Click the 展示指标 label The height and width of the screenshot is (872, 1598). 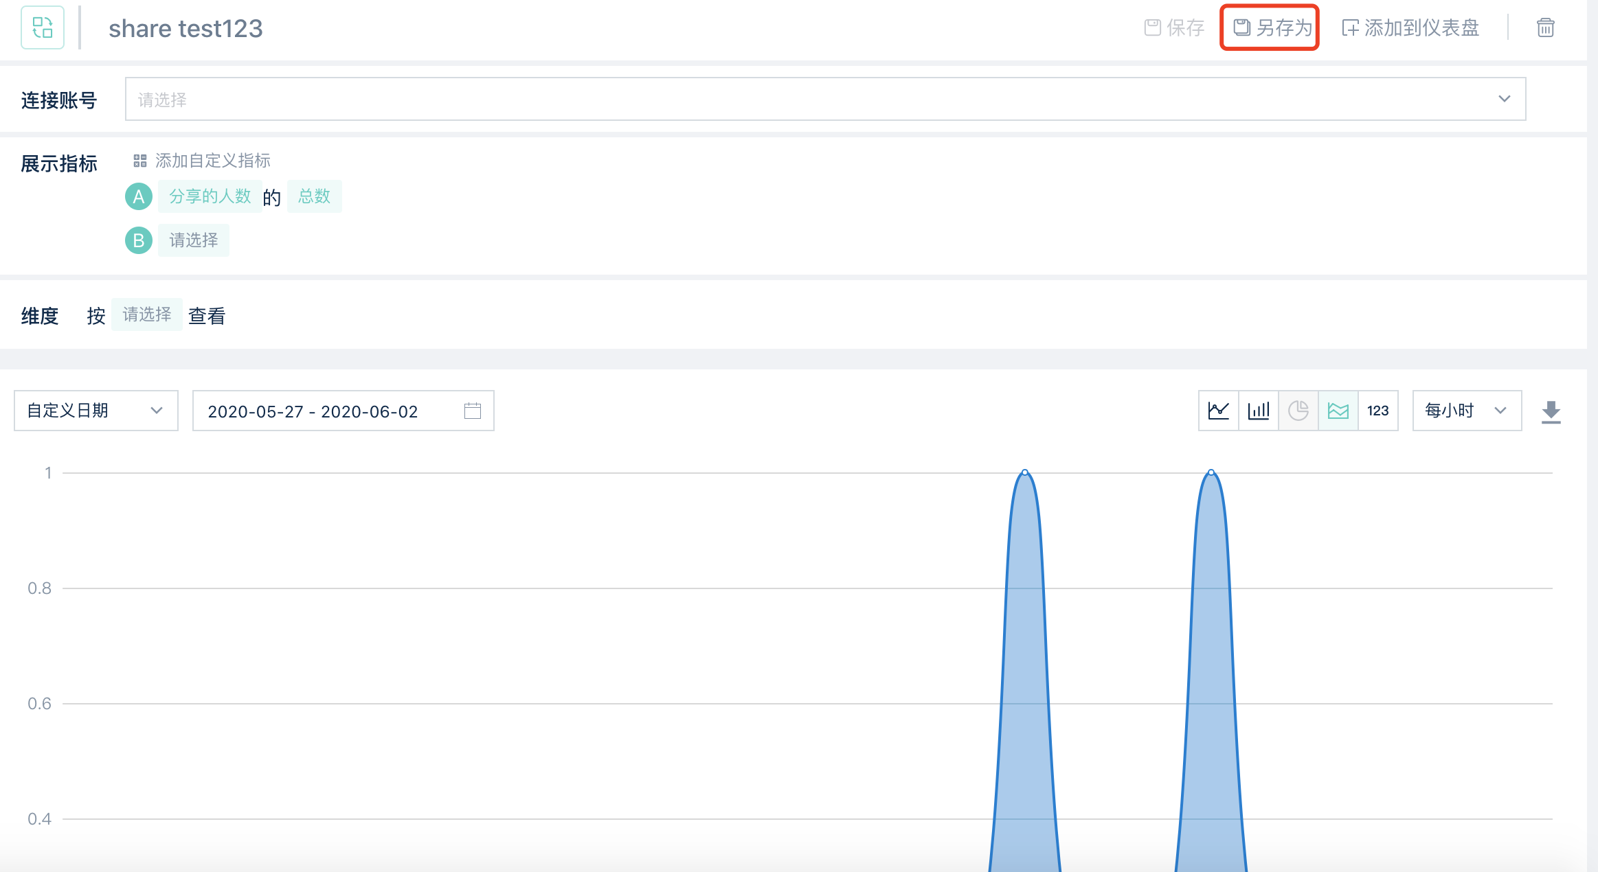click(x=59, y=163)
